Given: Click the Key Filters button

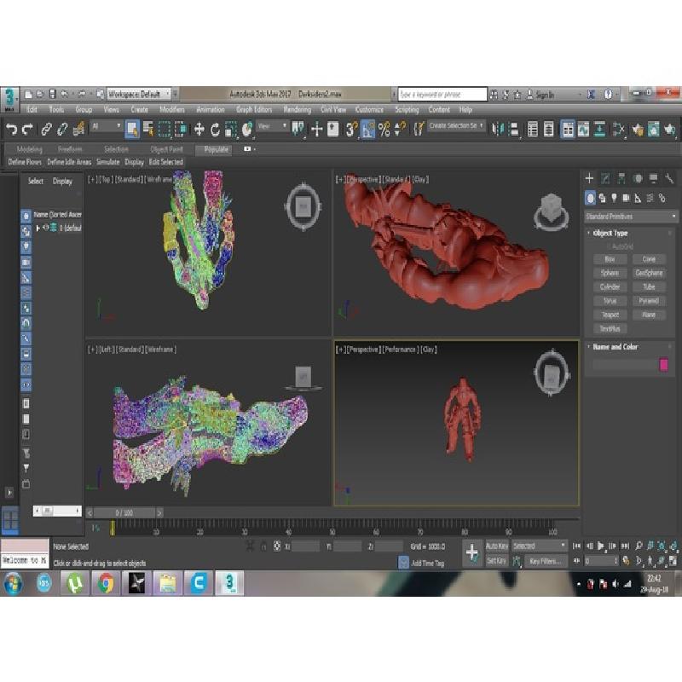Looking at the screenshot, I should [545, 561].
